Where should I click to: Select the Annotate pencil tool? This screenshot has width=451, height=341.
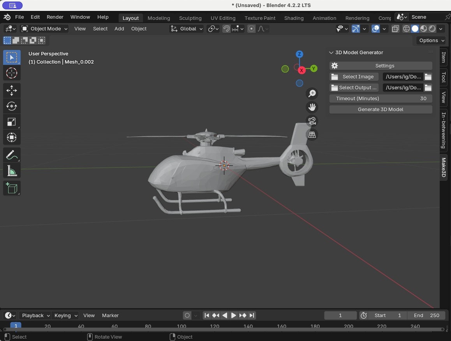pyautogui.click(x=12, y=155)
